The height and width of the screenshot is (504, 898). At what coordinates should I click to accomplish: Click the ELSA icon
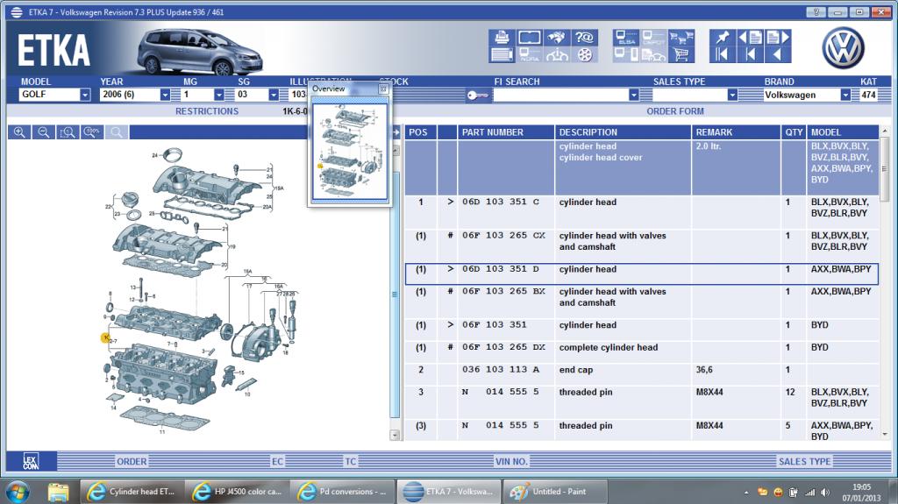(x=625, y=38)
